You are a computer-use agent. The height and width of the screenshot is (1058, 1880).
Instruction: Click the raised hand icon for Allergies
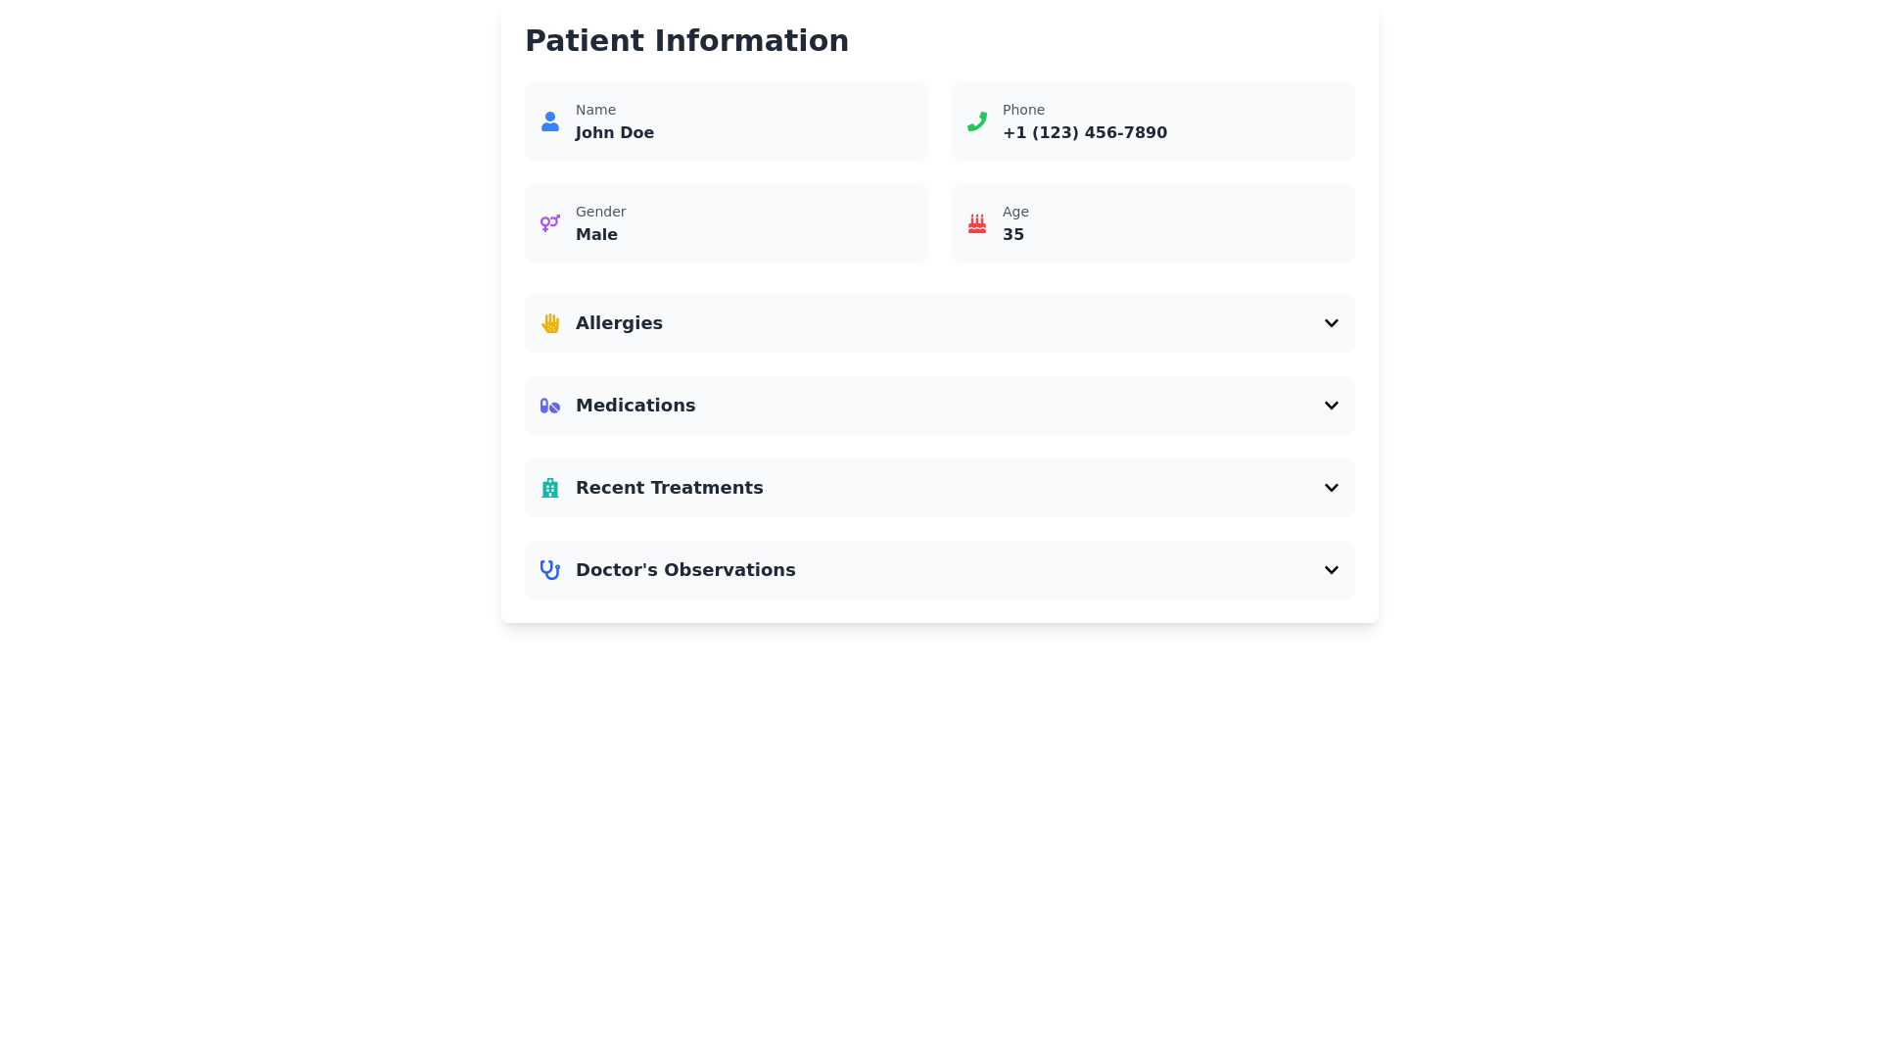pyautogui.click(x=550, y=322)
